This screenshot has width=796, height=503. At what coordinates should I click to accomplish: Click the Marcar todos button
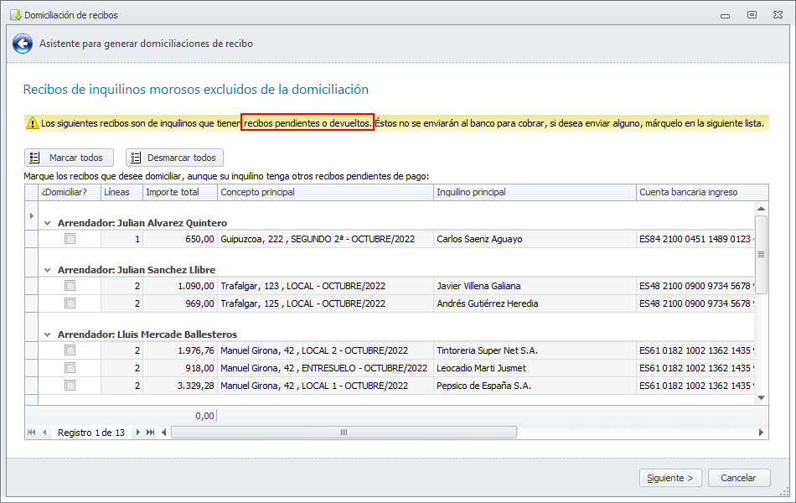click(x=69, y=158)
